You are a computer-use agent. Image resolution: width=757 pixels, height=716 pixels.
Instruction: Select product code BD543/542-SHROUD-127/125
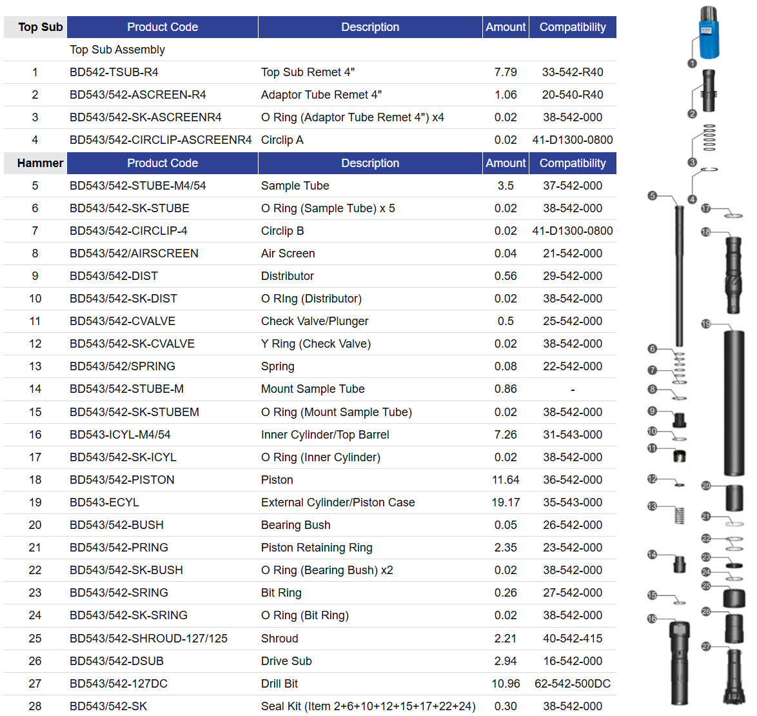(x=149, y=639)
